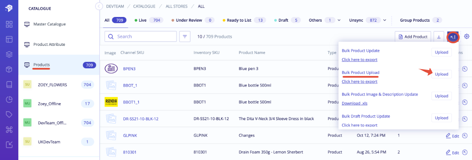472x160 pixels.
Task: Switch to the Ready to List tab
Action: pyautogui.click(x=244, y=20)
